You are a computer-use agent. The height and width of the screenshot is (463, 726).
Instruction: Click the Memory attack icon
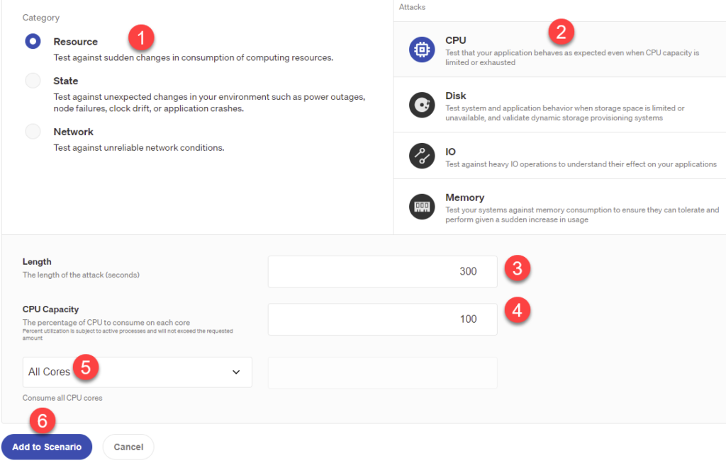point(422,206)
